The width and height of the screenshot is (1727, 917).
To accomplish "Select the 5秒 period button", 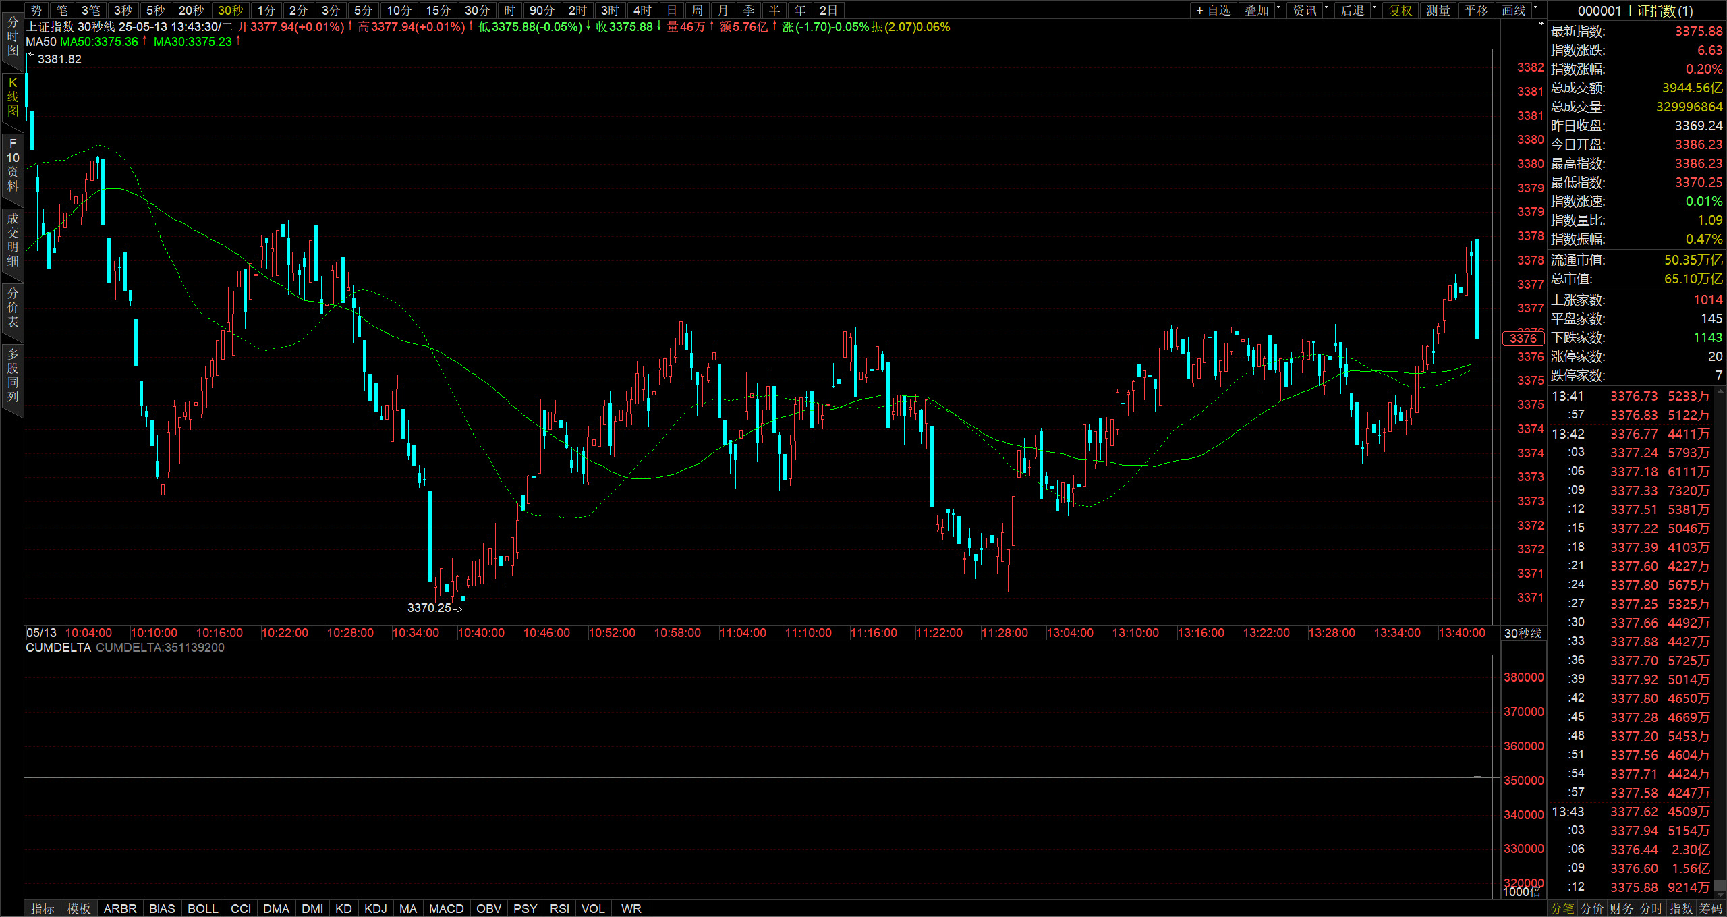I will tap(155, 10).
